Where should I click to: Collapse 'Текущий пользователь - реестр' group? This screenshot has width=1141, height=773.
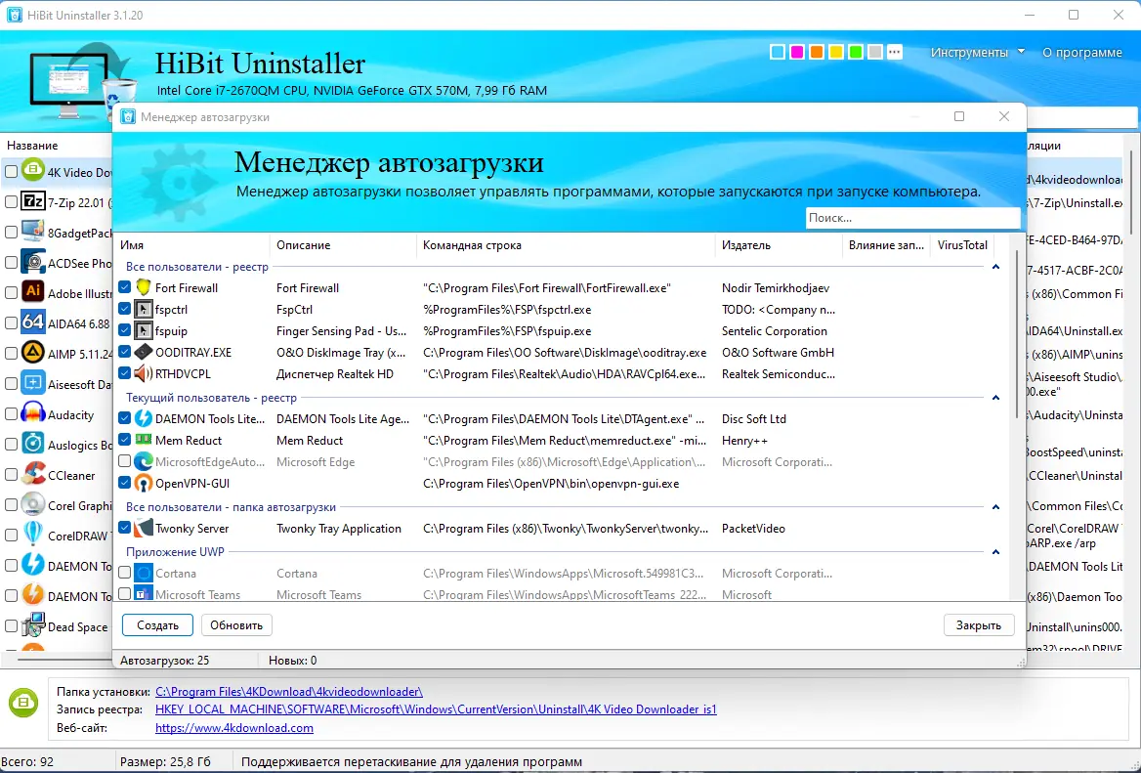click(x=995, y=398)
